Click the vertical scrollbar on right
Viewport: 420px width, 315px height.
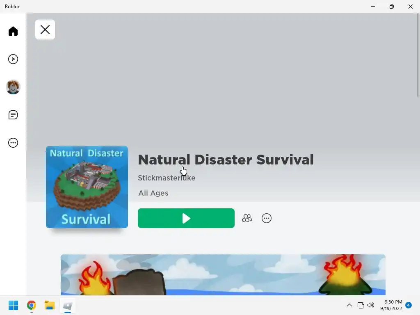(418, 55)
